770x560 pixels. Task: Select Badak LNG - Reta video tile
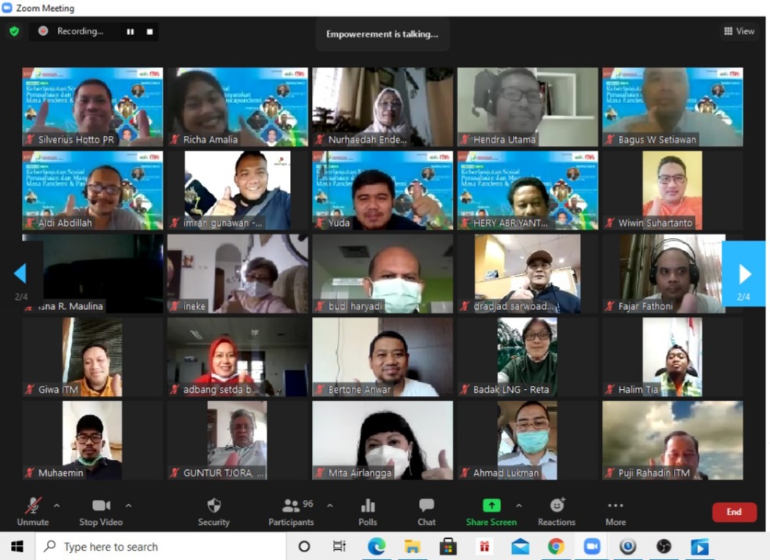[x=528, y=357]
